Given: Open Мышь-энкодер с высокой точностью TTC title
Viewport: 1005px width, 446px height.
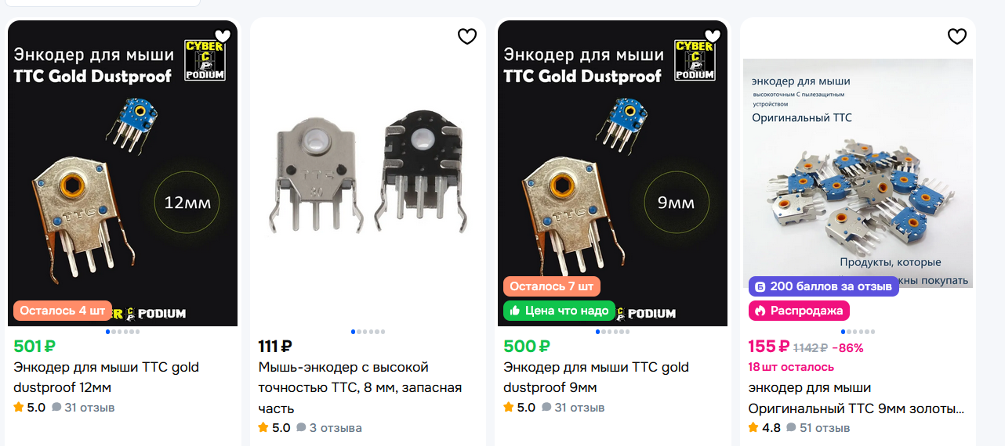Looking at the screenshot, I should click(361, 387).
